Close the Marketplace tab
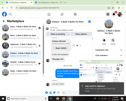The height and width of the screenshot is (101, 126). [x=61, y=3]
